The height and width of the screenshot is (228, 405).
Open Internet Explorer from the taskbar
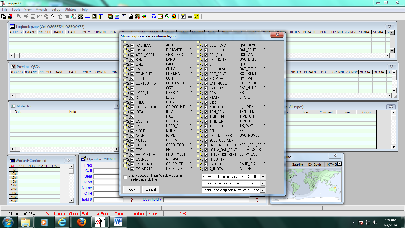pos(63,222)
